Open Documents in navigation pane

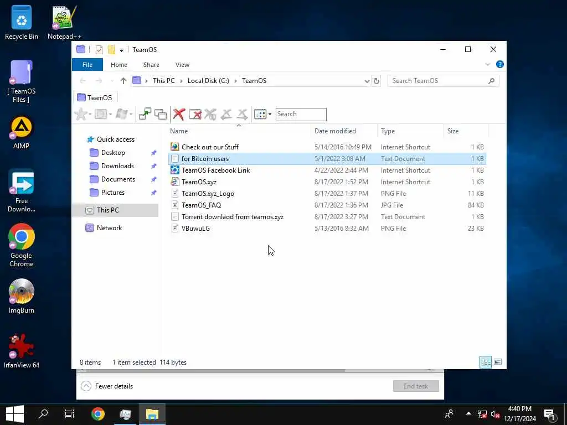click(118, 179)
